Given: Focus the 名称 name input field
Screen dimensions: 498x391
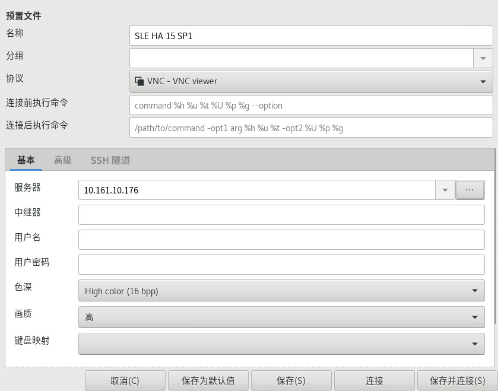Looking at the screenshot, I should 310,36.
